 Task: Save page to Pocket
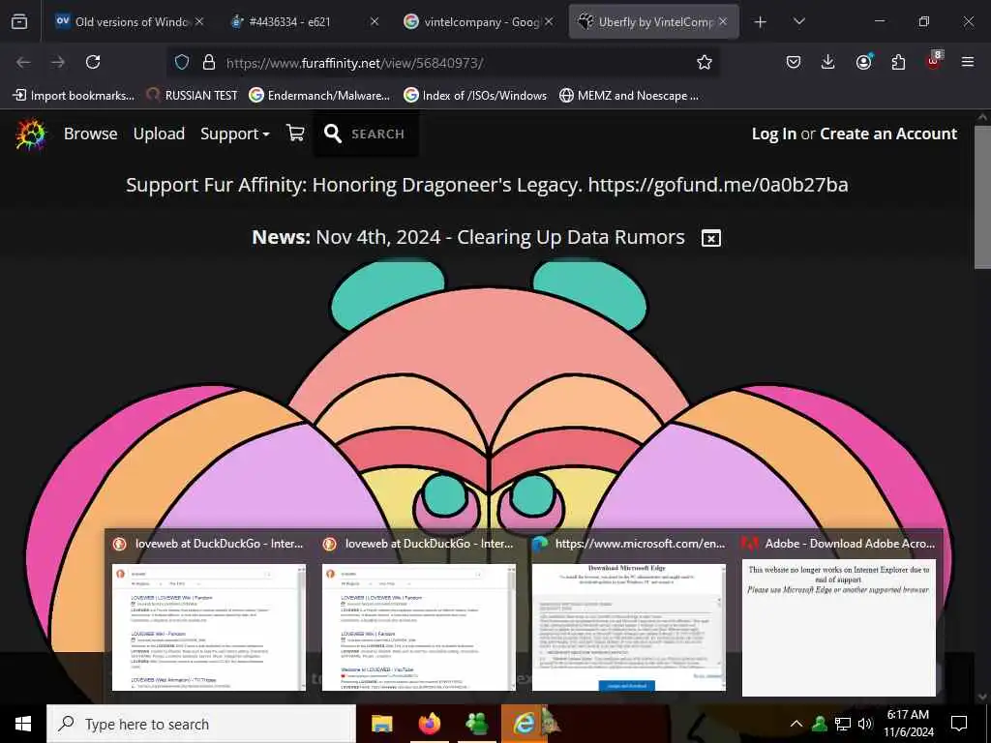point(794,62)
